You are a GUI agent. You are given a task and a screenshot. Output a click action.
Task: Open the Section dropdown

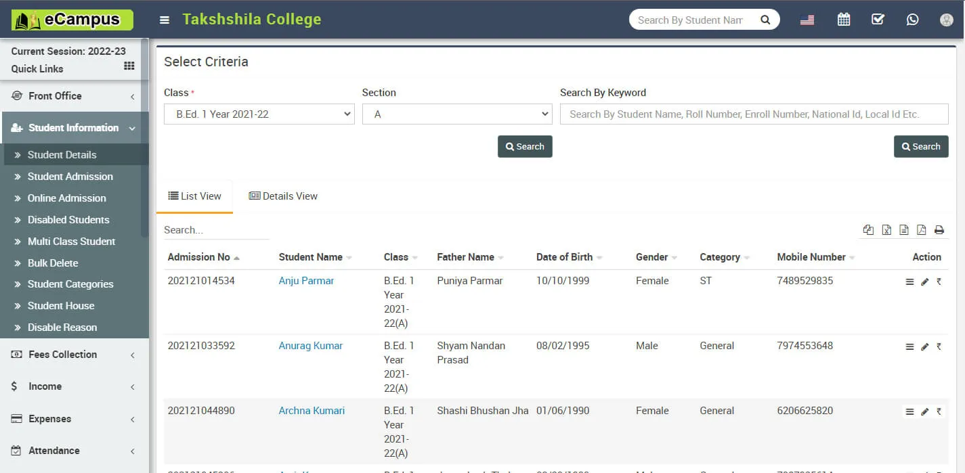pos(458,114)
